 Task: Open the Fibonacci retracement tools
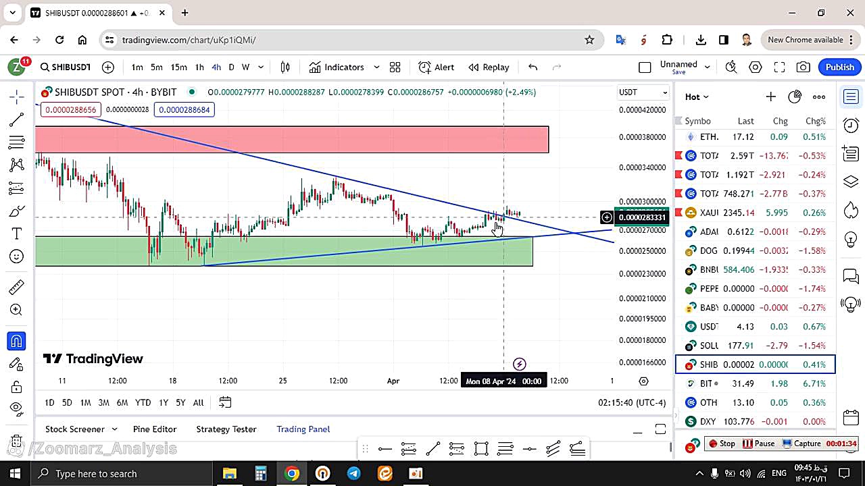tap(17, 142)
